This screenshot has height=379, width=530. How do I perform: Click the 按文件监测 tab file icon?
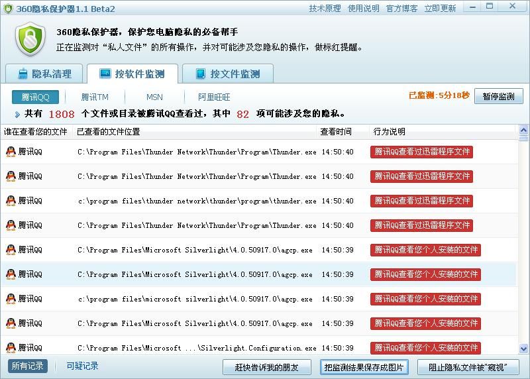(201, 74)
